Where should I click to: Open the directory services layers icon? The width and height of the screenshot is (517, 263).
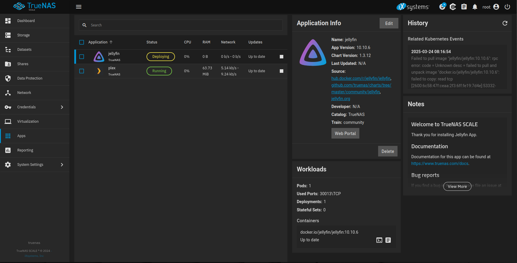(x=453, y=7)
